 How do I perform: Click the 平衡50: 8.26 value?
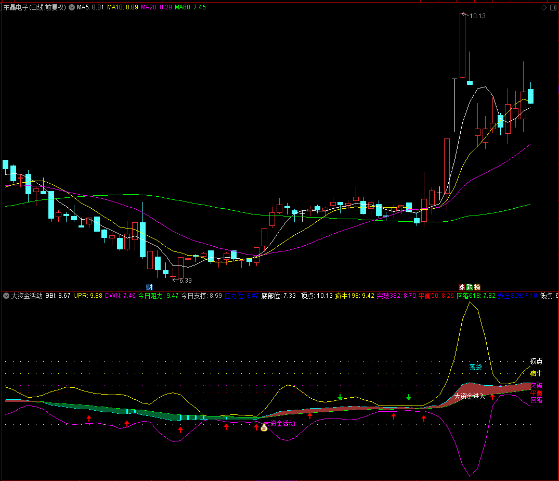click(436, 296)
